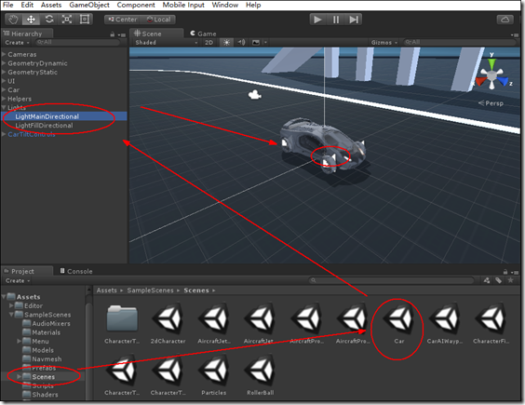Click Hierarchy search field

pyautogui.click(x=77, y=42)
